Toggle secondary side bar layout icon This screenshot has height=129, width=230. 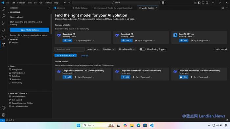[x=207, y=3]
